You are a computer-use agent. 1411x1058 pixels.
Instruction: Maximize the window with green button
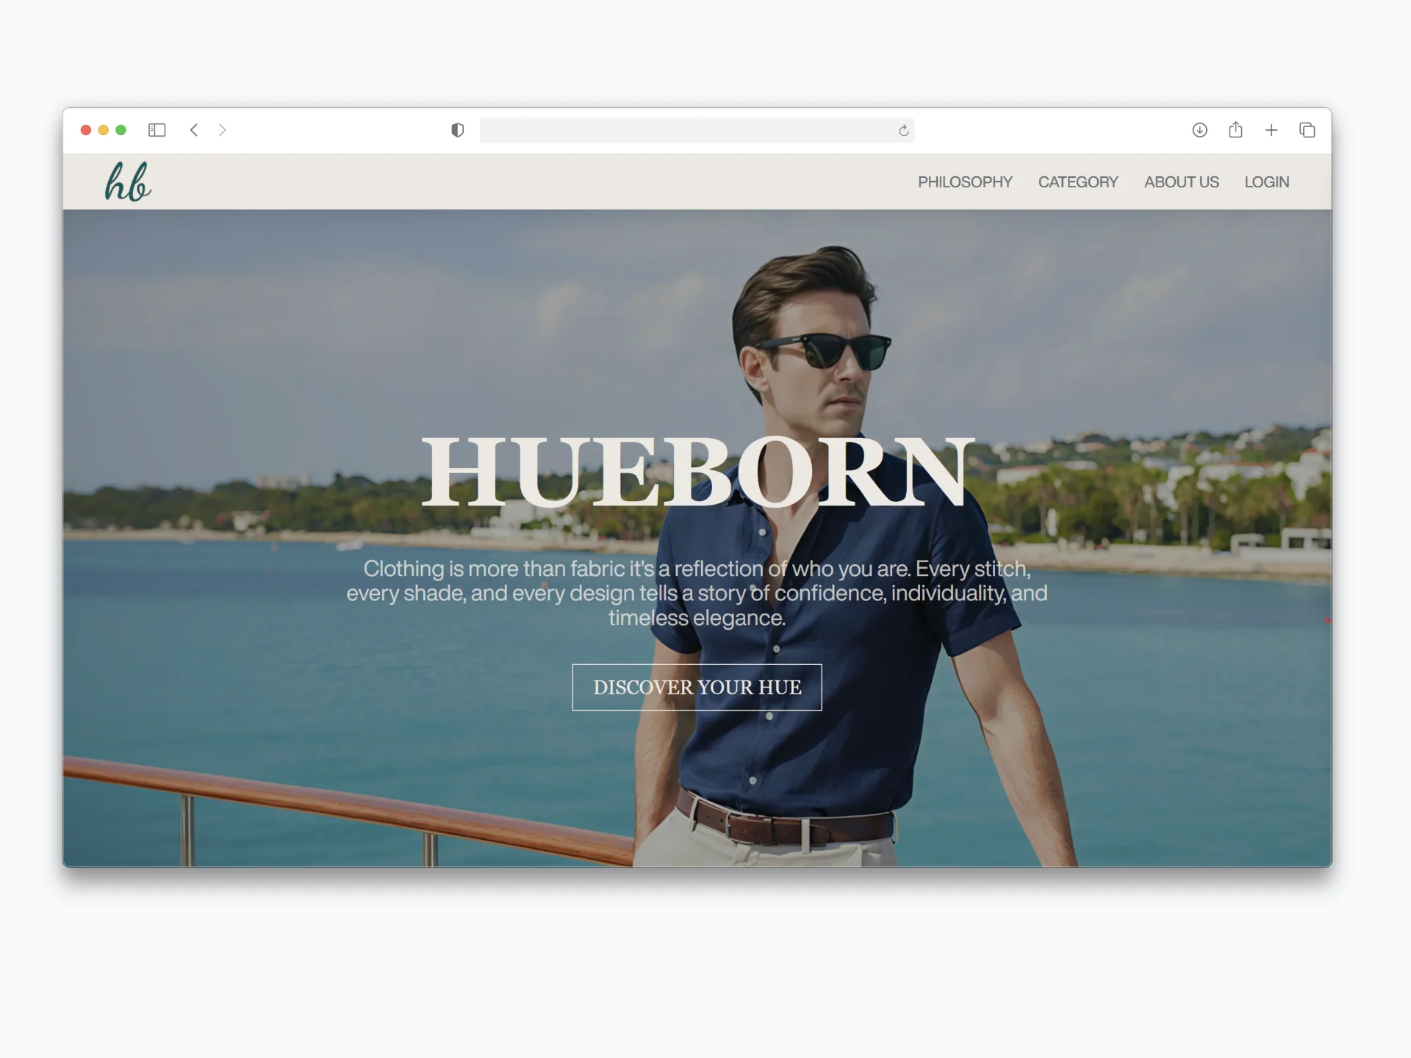(121, 130)
